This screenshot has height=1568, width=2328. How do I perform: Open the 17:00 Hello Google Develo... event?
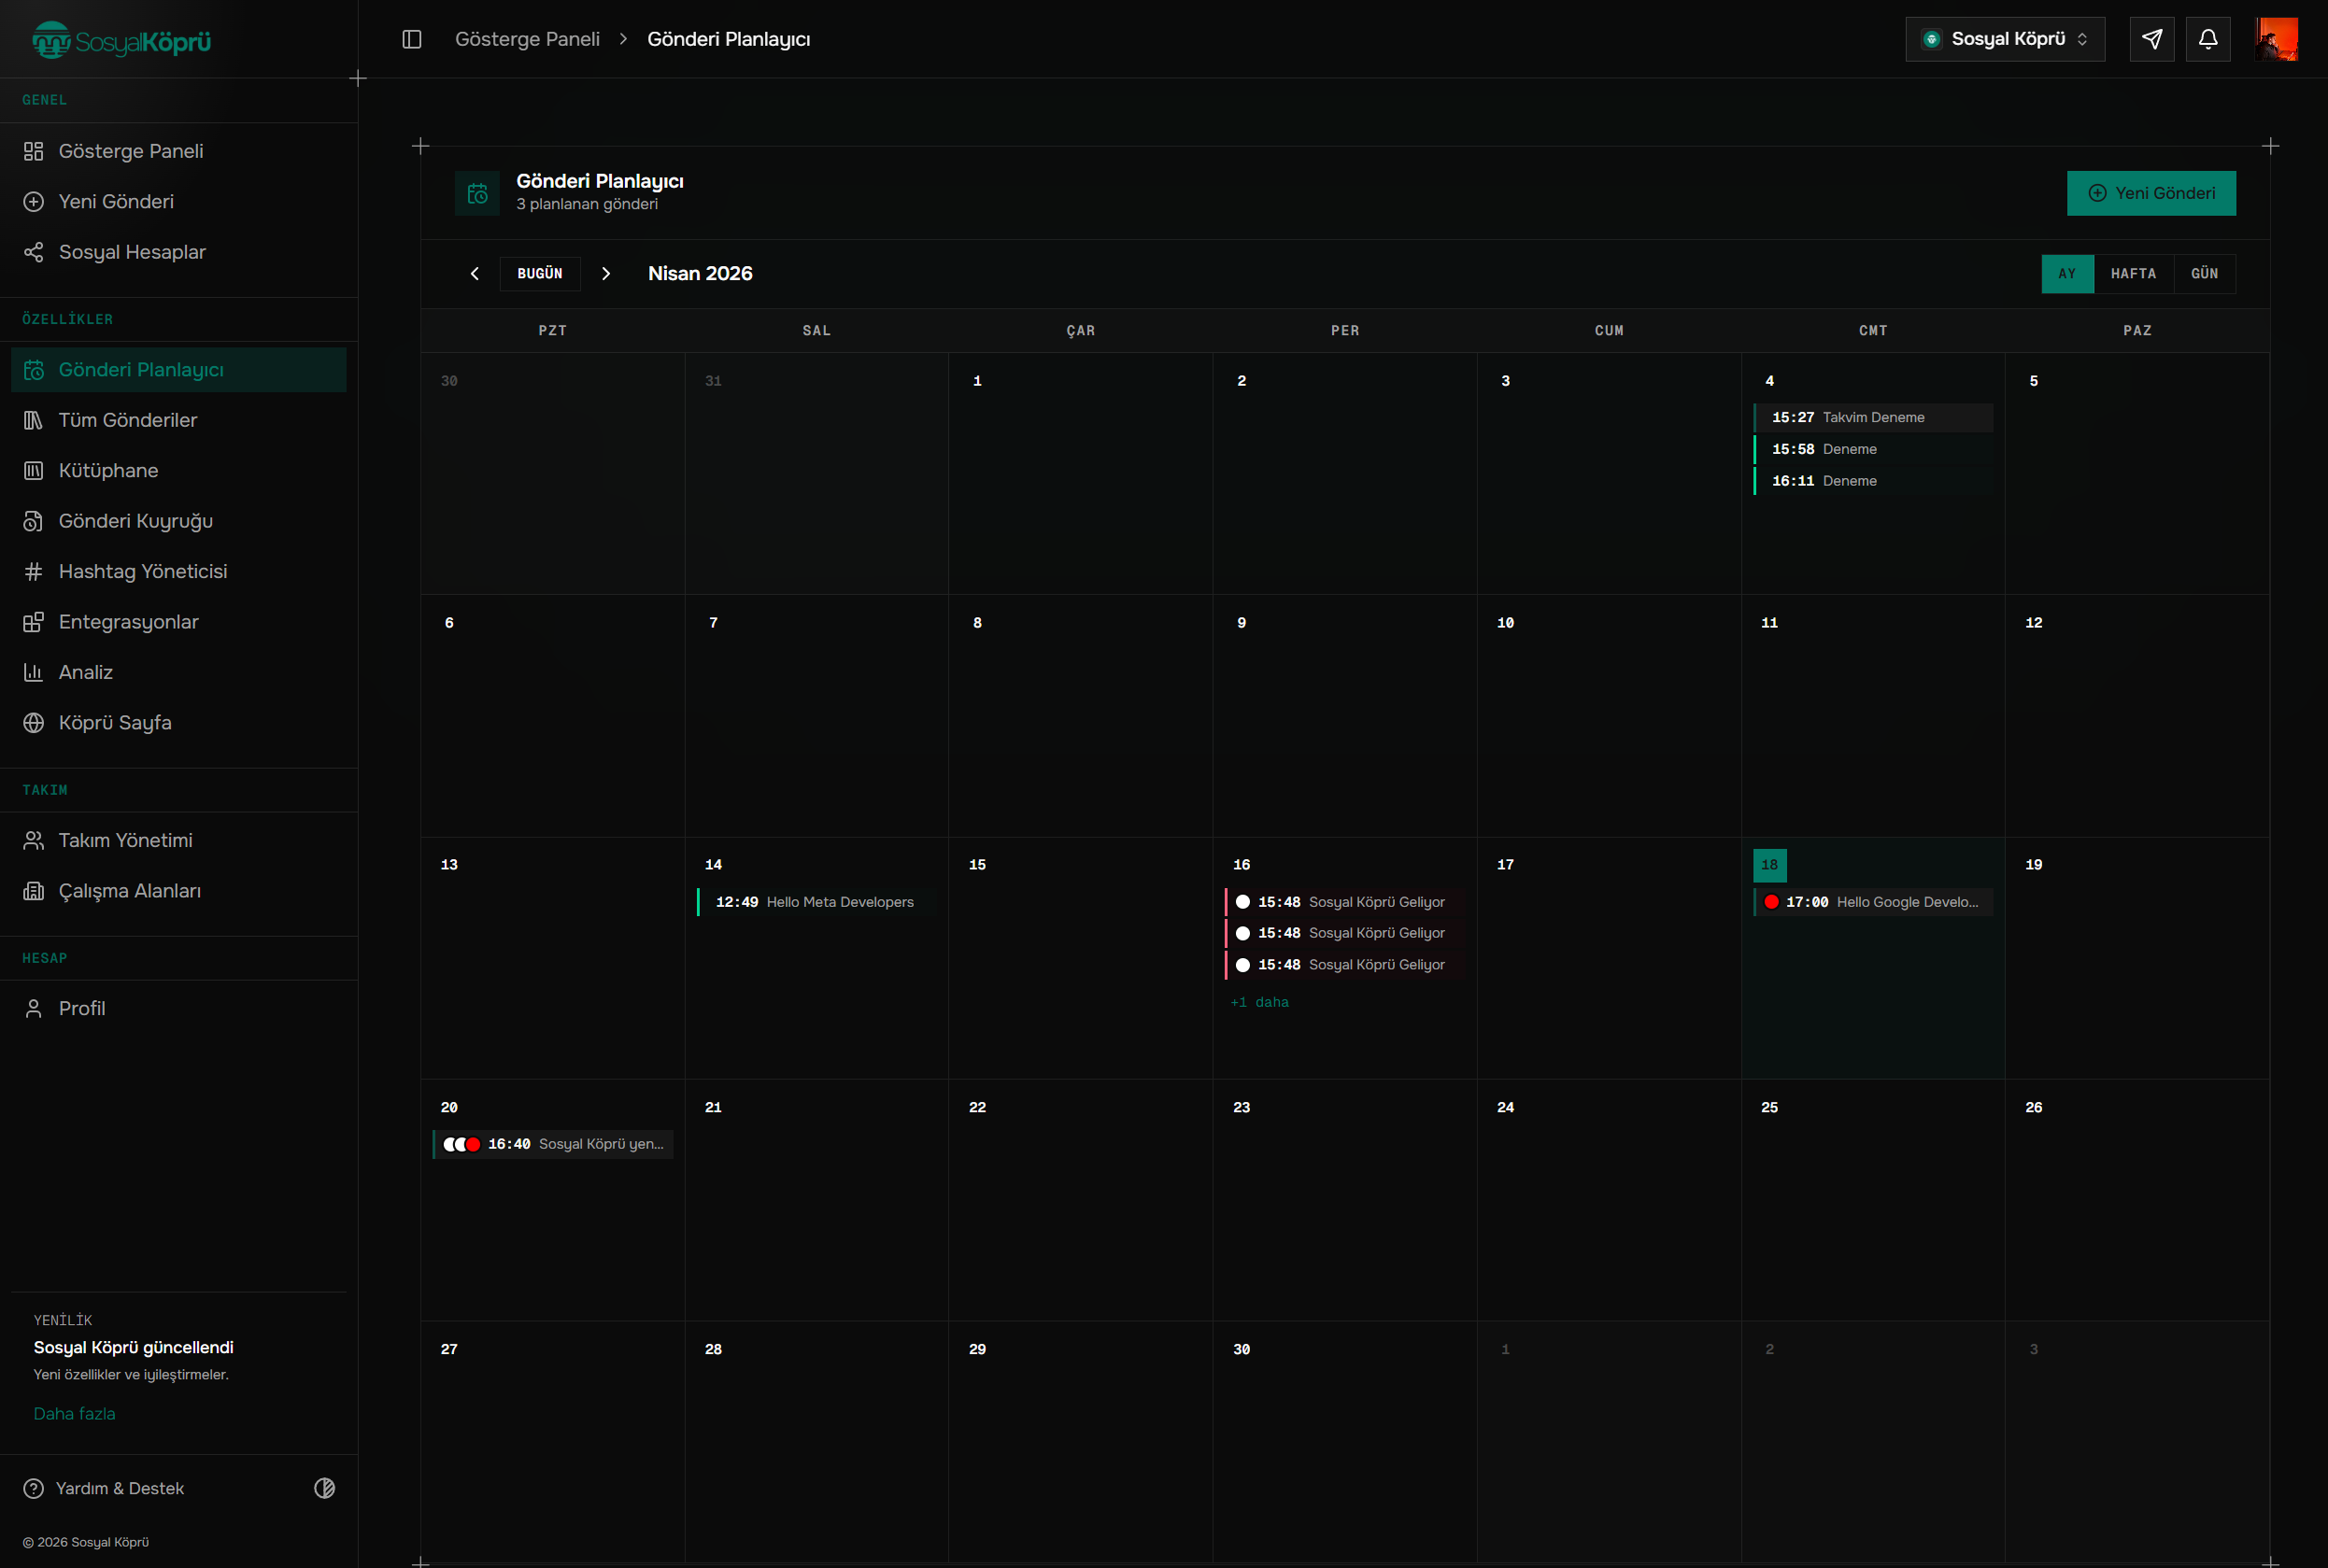click(x=1873, y=902)
